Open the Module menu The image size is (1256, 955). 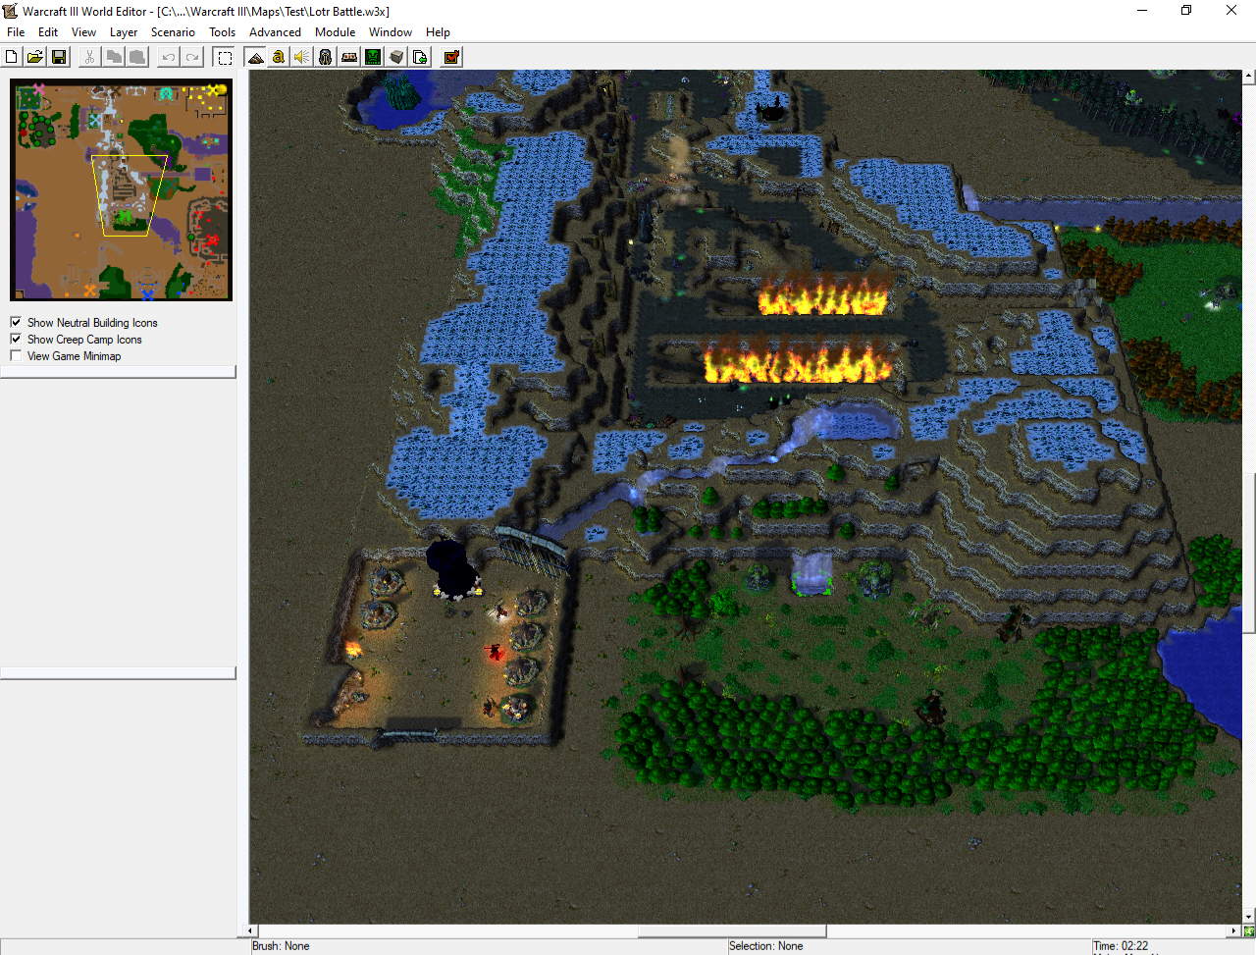335,32
